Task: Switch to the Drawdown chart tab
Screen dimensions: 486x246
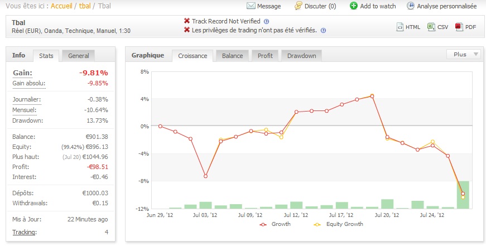Action: [x=301, y=56]
